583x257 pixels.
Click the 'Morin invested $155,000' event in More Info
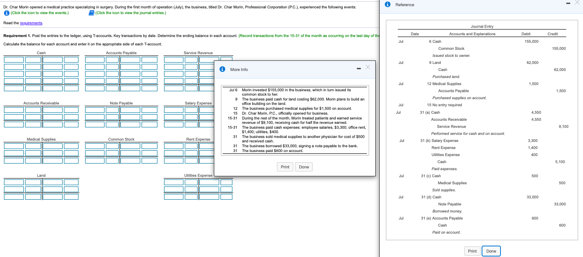[x=296, y=92]
